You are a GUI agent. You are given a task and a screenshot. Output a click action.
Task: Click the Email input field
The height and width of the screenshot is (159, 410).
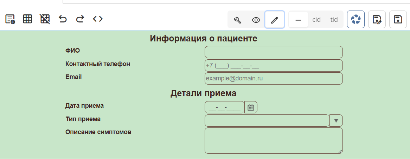coord(274,78)
